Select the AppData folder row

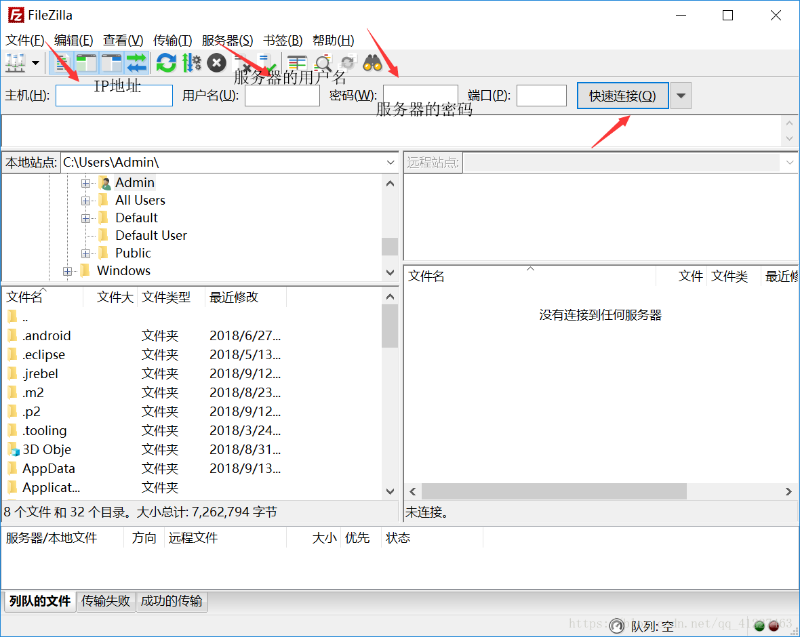click(192, 469)
